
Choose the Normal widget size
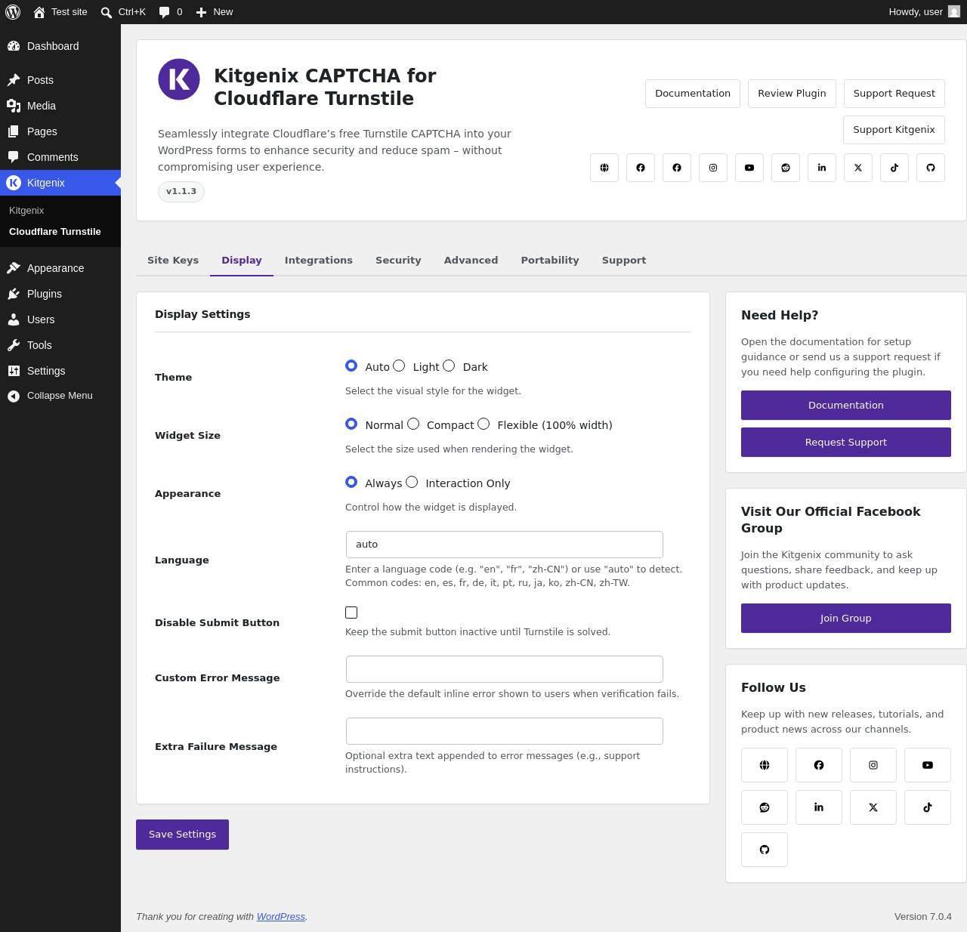pyautogui.click(x=351, y=424)
